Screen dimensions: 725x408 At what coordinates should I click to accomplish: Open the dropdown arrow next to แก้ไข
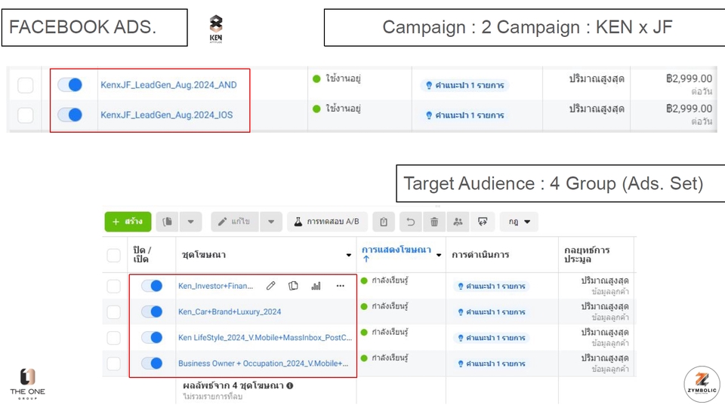(271, 222)
